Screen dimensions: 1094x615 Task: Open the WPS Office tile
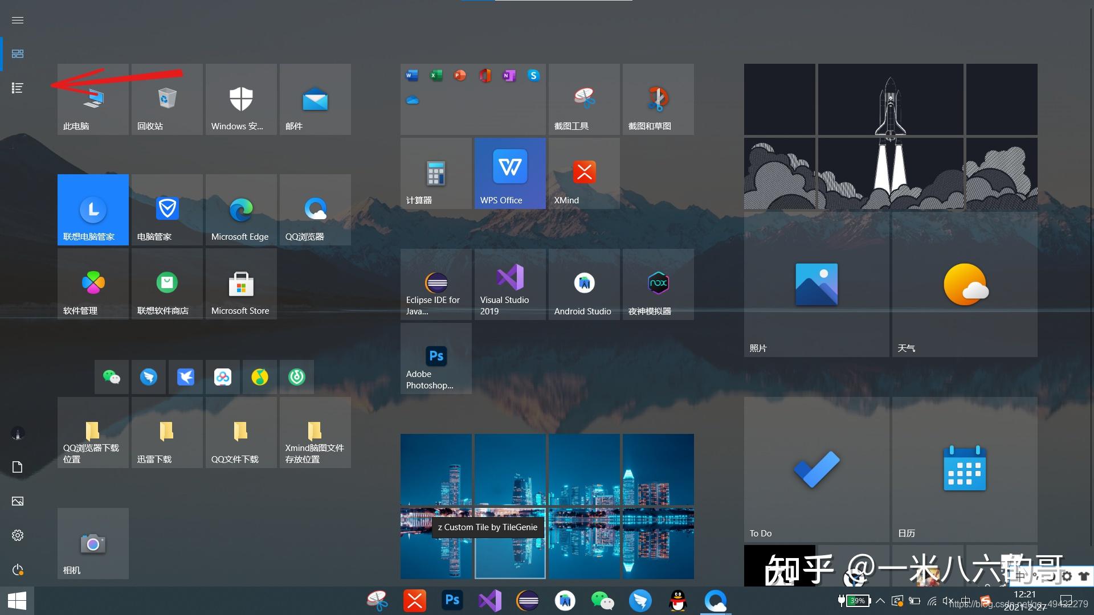(509, 173)
